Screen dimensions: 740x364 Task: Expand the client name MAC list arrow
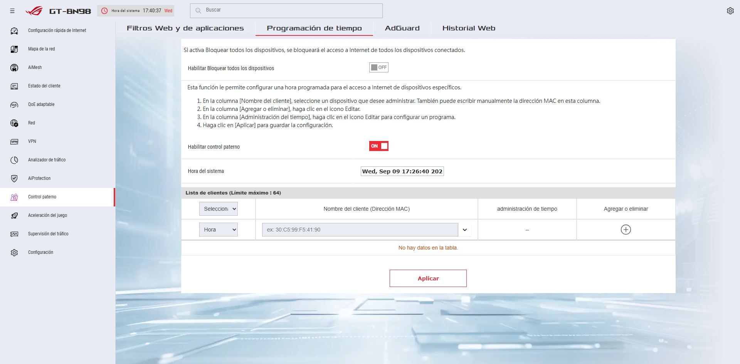(464, 230)
